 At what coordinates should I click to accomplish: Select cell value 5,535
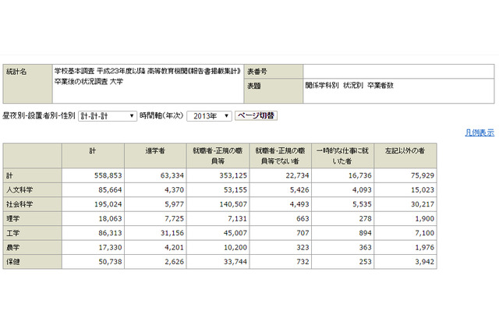pos(362,204)
